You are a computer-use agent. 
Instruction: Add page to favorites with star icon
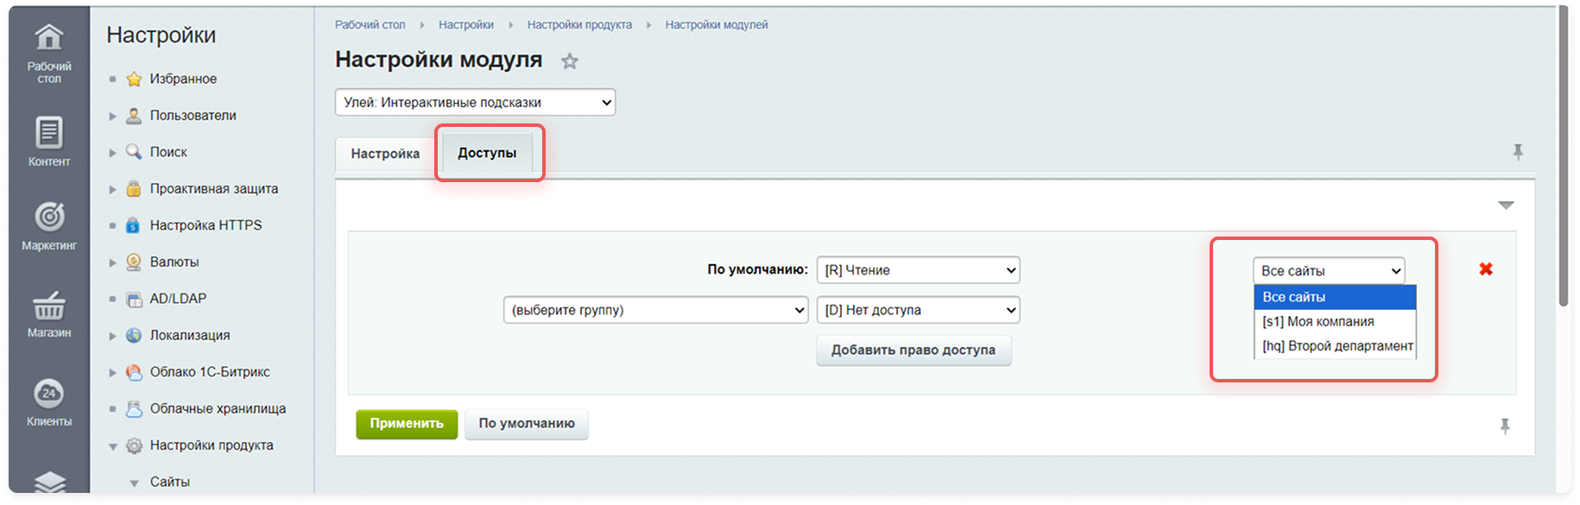pos(570,61)
